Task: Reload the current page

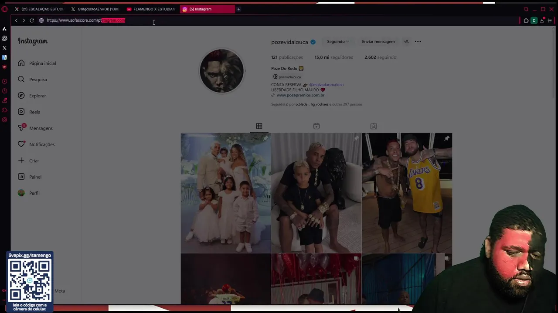Action: coord(32,20)
